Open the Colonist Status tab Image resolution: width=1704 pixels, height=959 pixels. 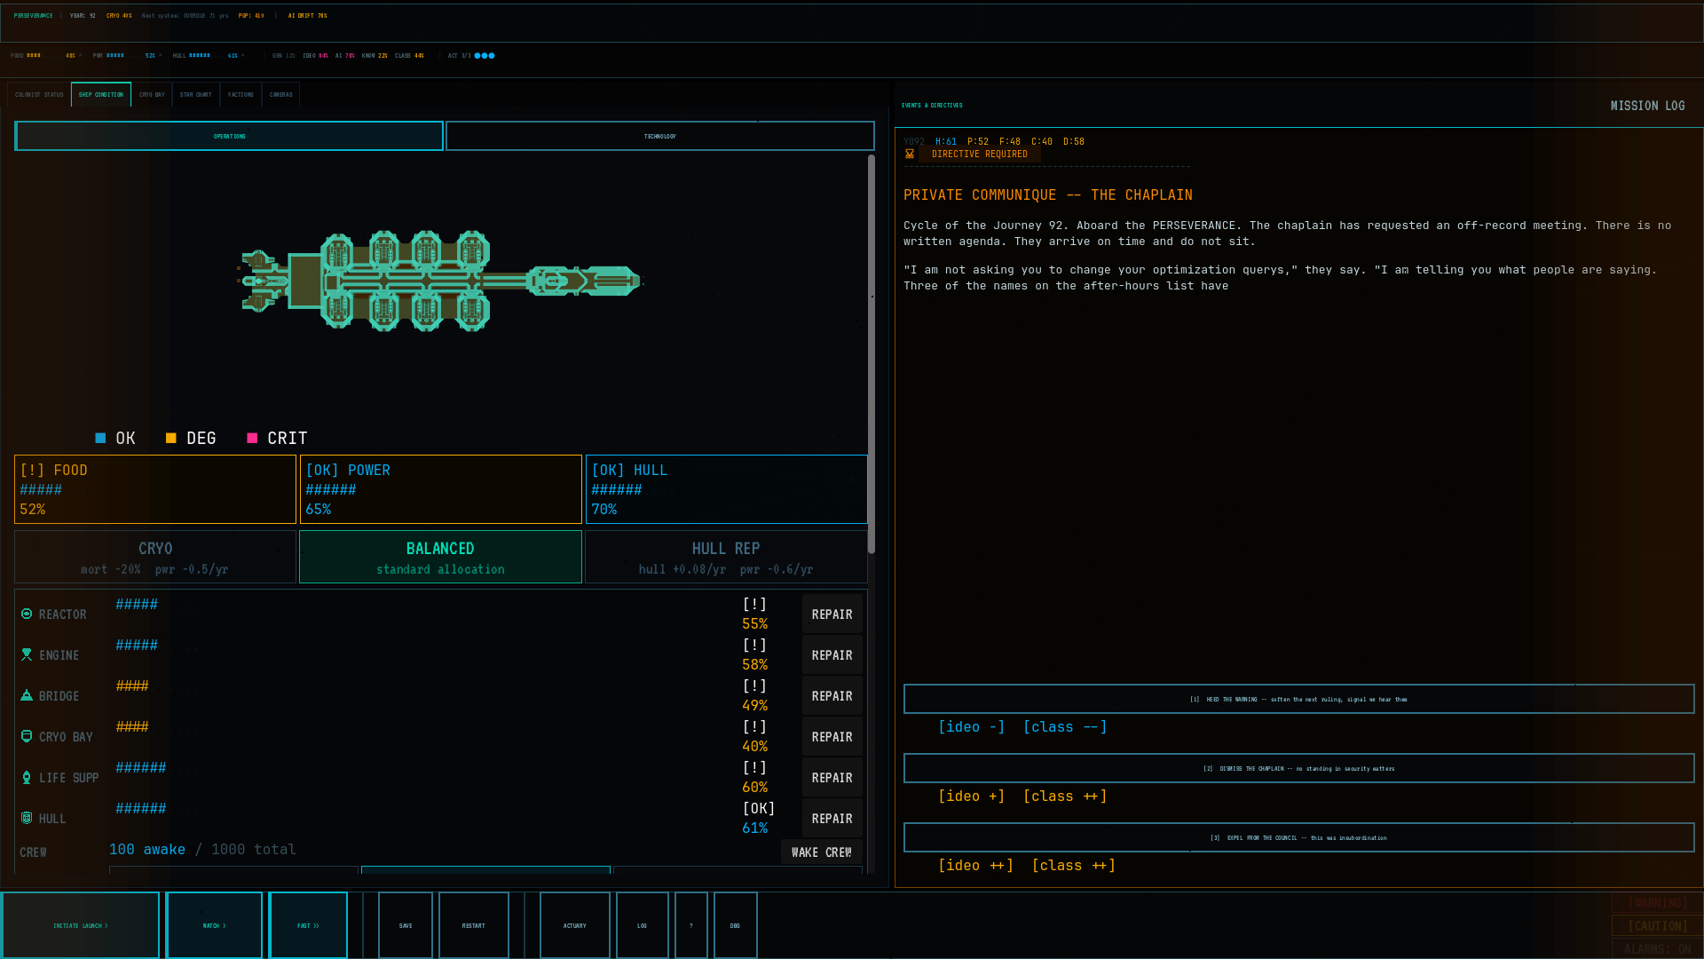[39, 94]
